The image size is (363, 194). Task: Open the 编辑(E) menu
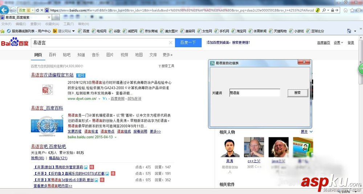(x=21, y=24)
